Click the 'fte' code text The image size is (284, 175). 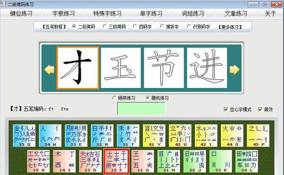click(x=65, y=109)
